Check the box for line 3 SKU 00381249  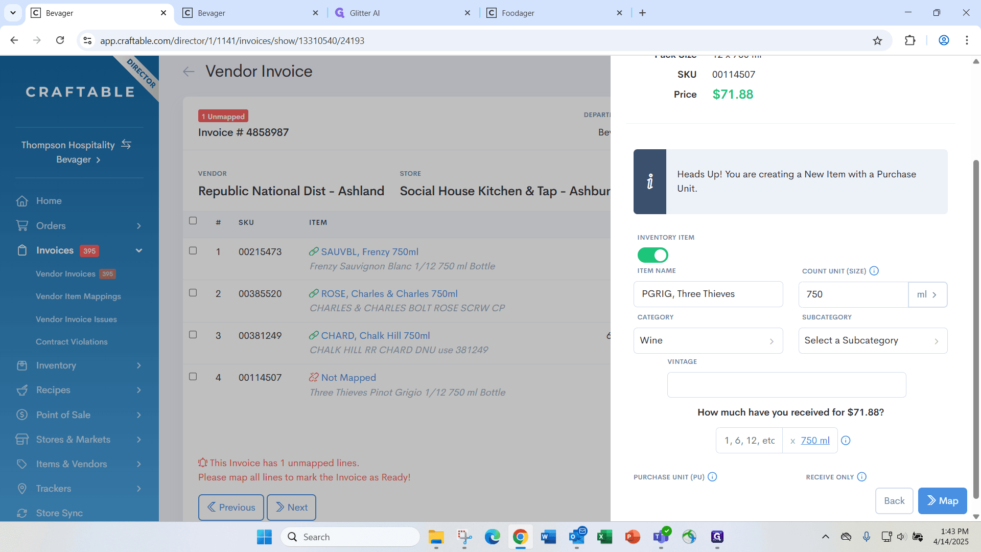(x=193, y=334)
